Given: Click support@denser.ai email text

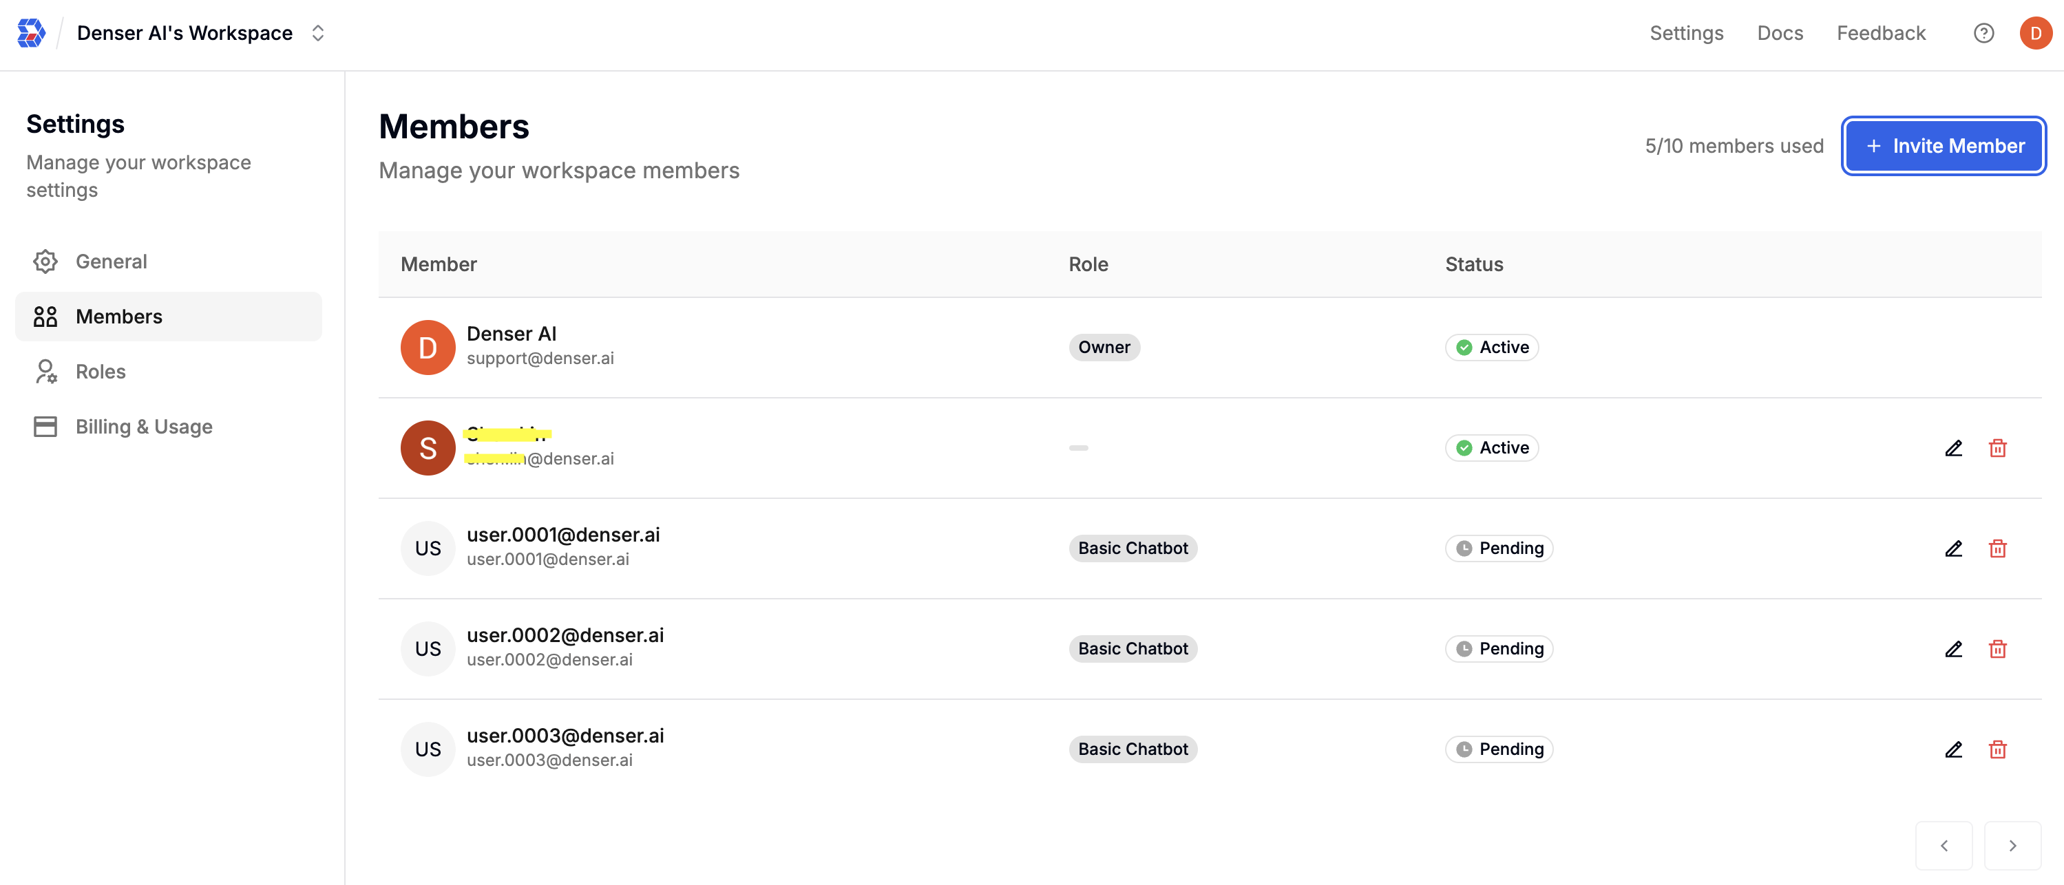Looking at the screenshot, I should 540,359.
